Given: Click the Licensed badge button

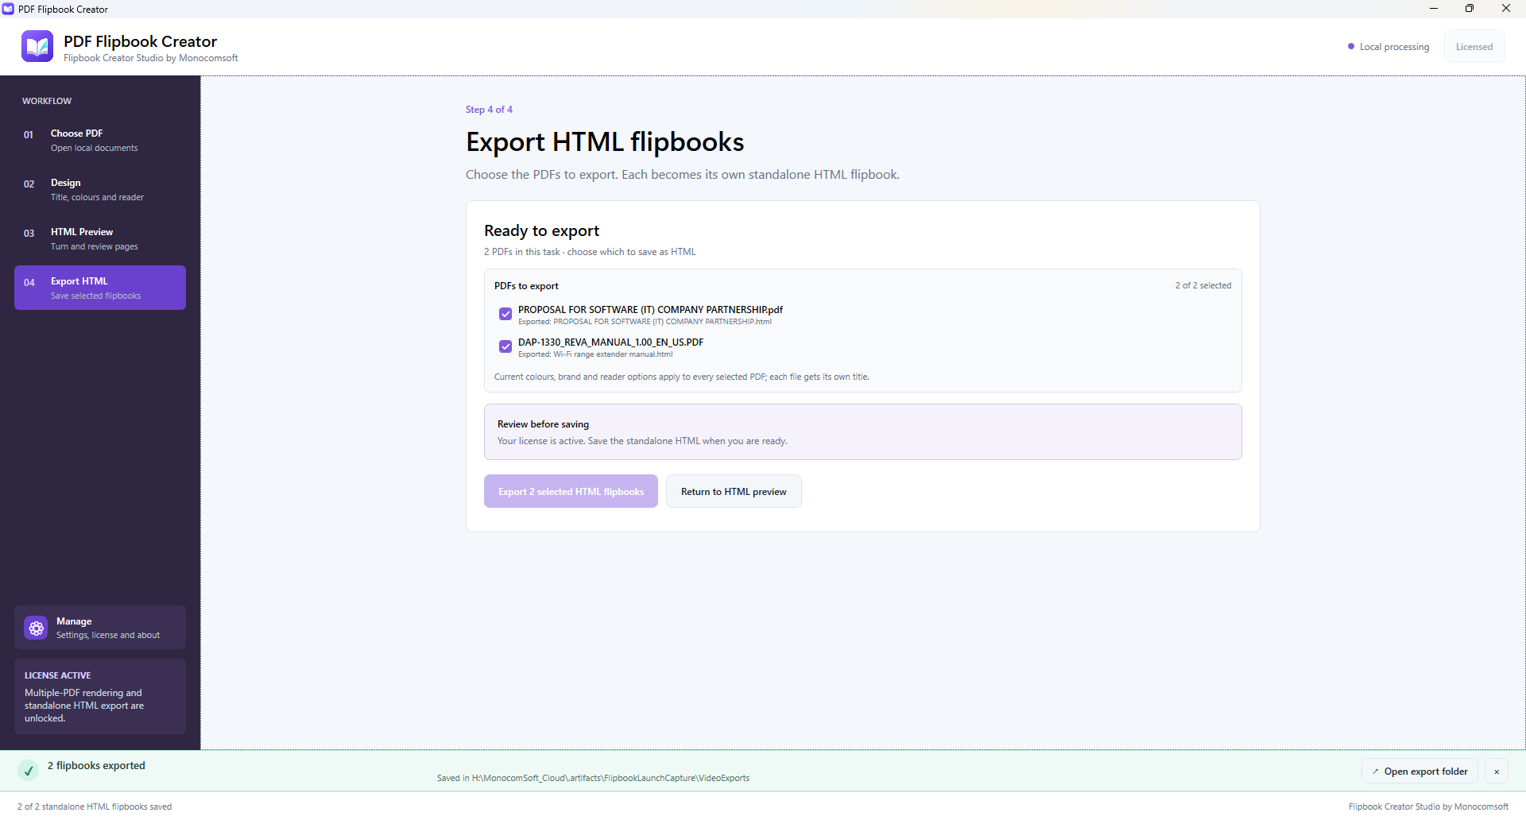Looking at the screenshot, I should pos(1474,47).
